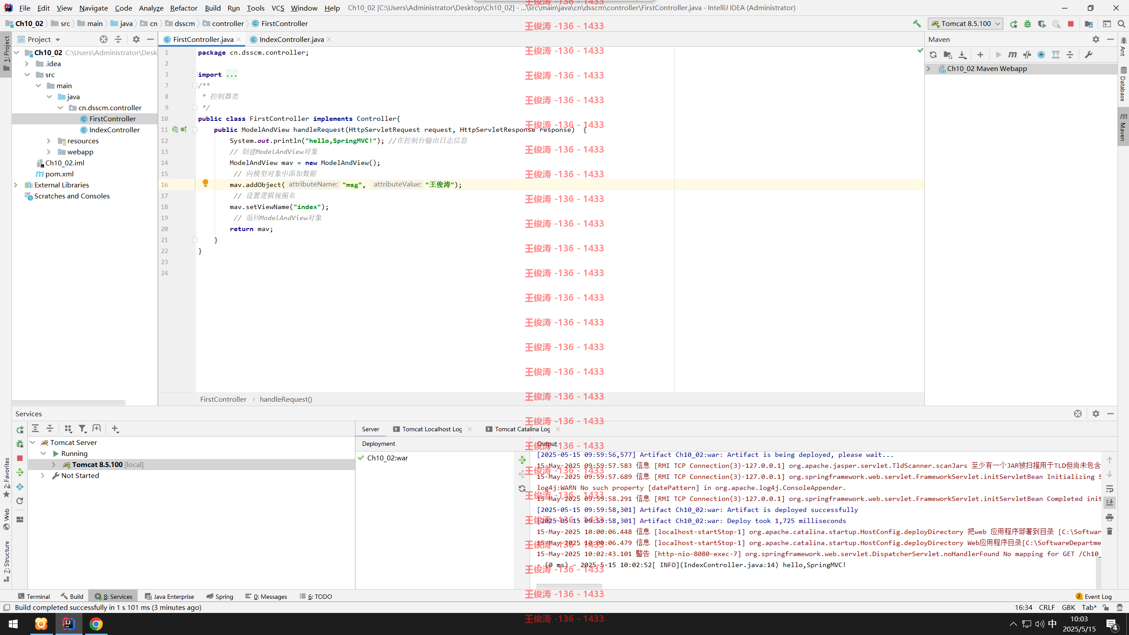Rerun Tomcat 8.5.100 from the main toolbar
This screenshot has height=635, width=1129.
click(1013, 24)
